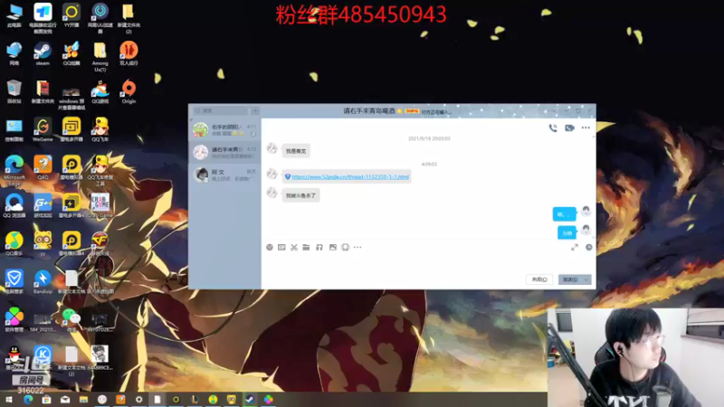
Task: Open QQ飞车 desktop shortcut
Action: 100,129
